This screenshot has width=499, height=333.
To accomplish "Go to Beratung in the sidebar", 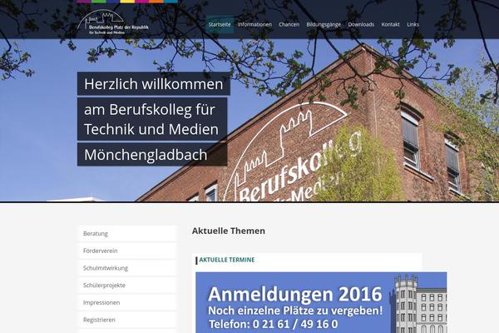I will click(x=127, y=234).
